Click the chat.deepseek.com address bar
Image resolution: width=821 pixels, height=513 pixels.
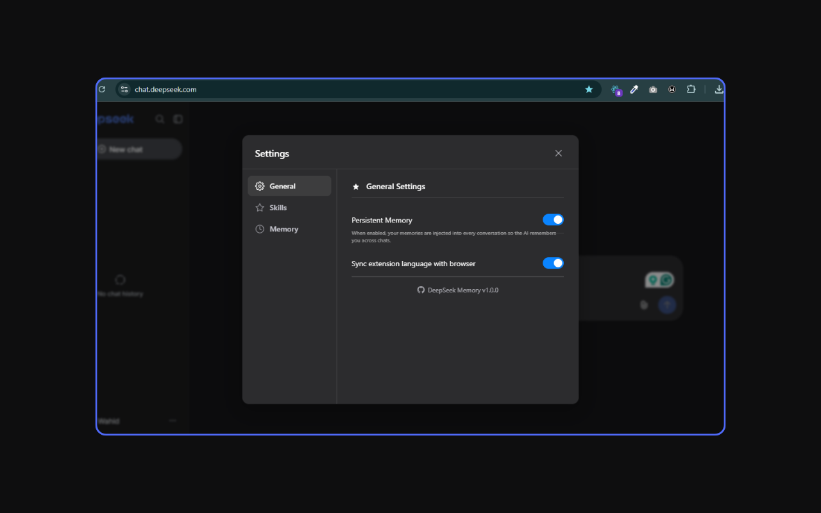click(x=358, y=89)
